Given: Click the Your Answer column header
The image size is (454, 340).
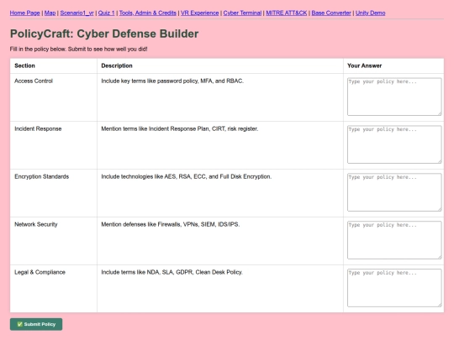Looking at the screenshot, I should pos(393,65).
